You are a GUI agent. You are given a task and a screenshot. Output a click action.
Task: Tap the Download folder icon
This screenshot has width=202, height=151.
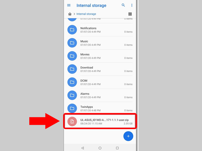(72, 69)
